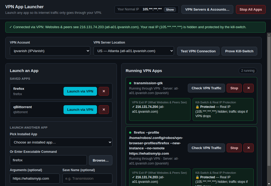Open the VPN Server Location dropdown

point(134,51)
